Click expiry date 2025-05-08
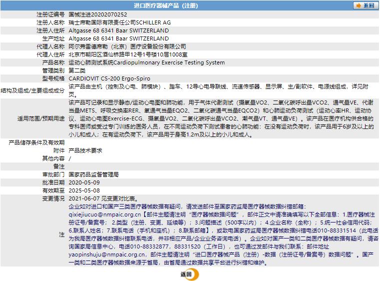This screenshot has width=380, height=281. pyautogui.click(x=84, y=190)
